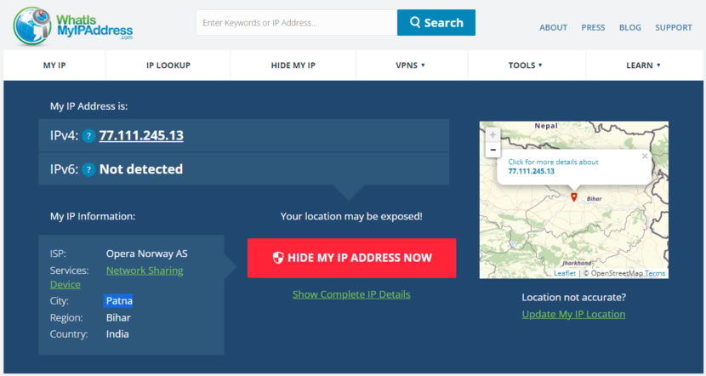Click the shield icon on the red button
Image resolution: width=706 pixels, height=376 pixels.
click(278, 258)
